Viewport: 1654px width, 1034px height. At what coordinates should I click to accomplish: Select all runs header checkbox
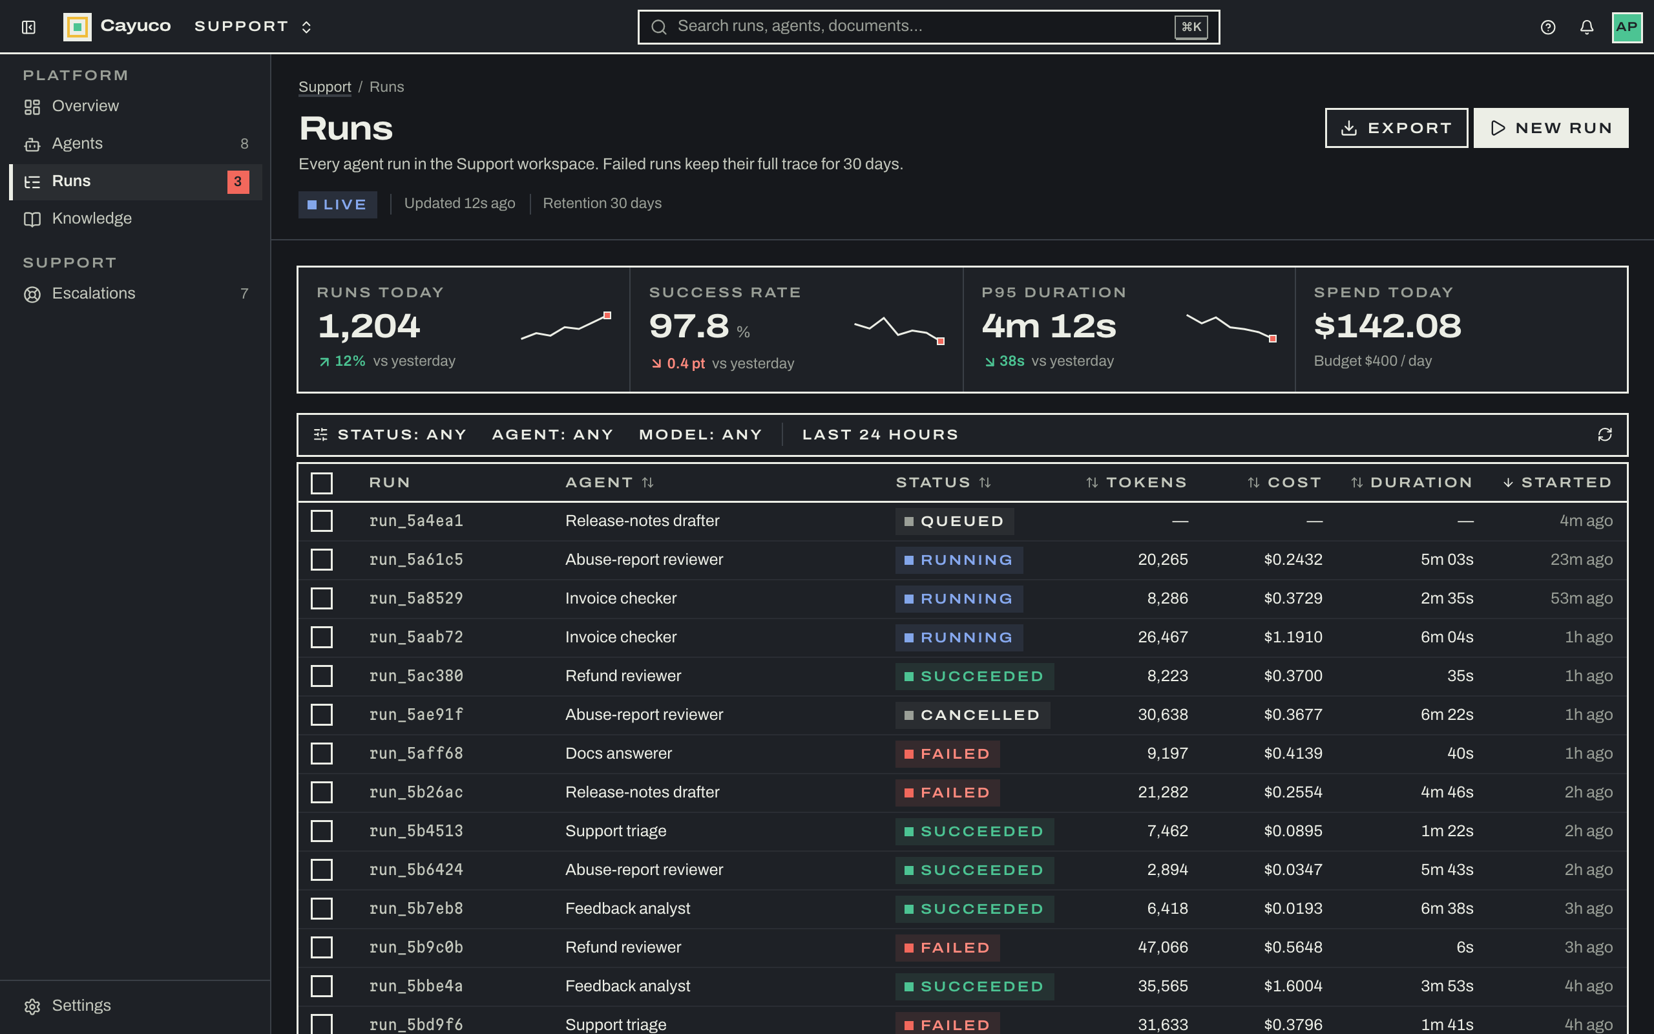point(322,483)
